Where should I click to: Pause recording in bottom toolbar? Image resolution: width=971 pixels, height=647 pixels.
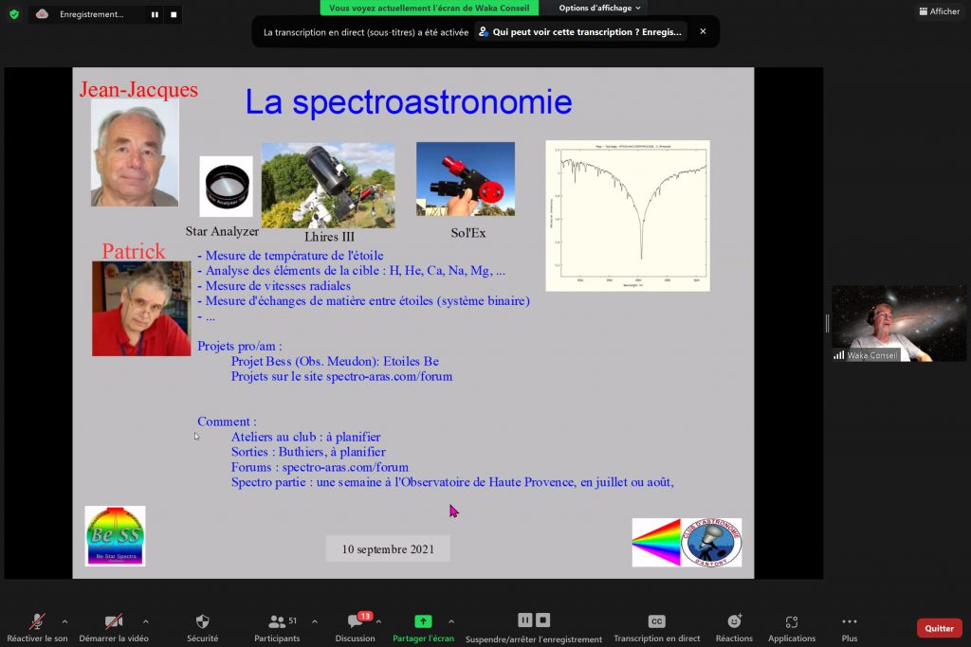click(524, 620)
